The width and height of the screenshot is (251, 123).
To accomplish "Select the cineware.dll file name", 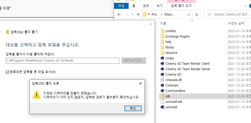I will coord(173,80).
